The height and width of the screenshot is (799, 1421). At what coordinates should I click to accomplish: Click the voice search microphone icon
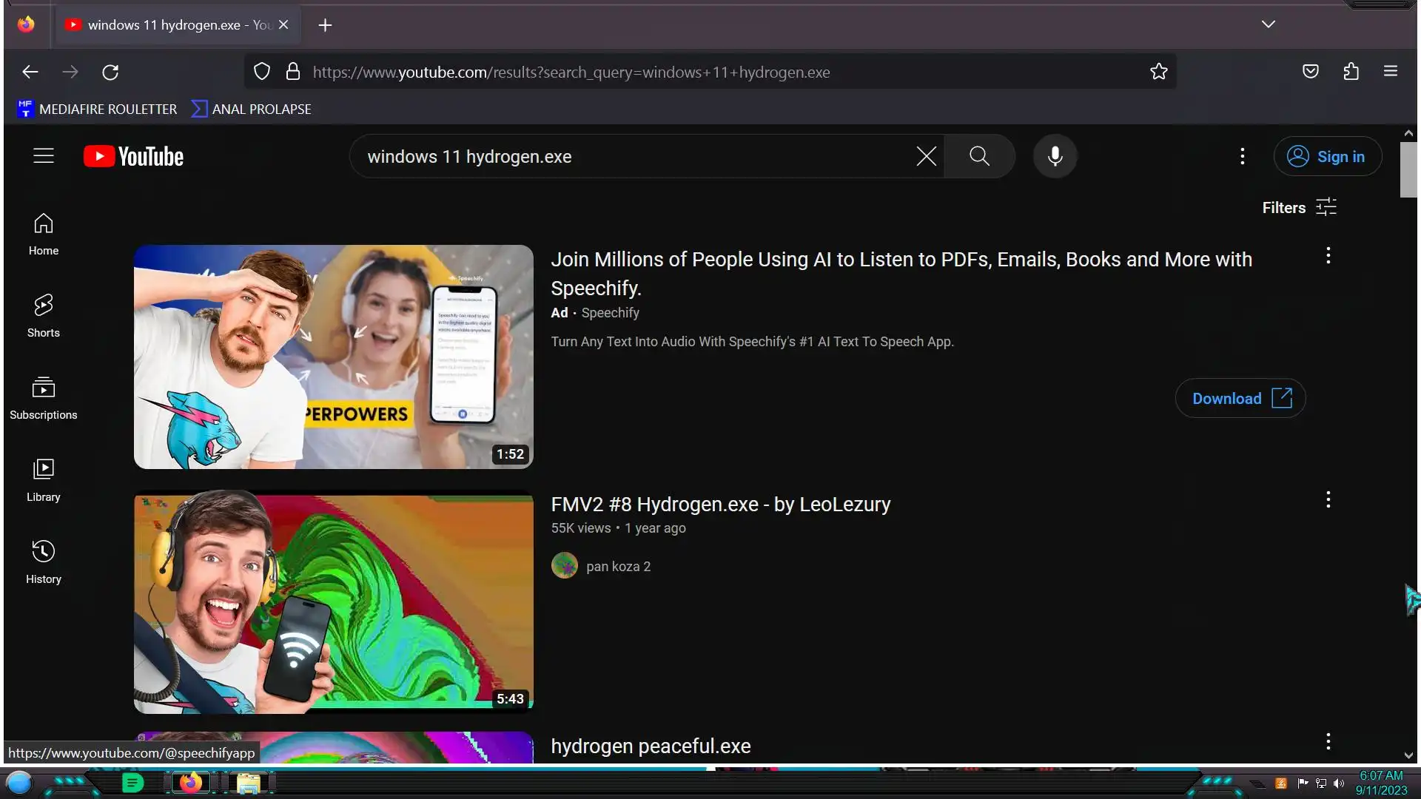[x=1055, y=156]
